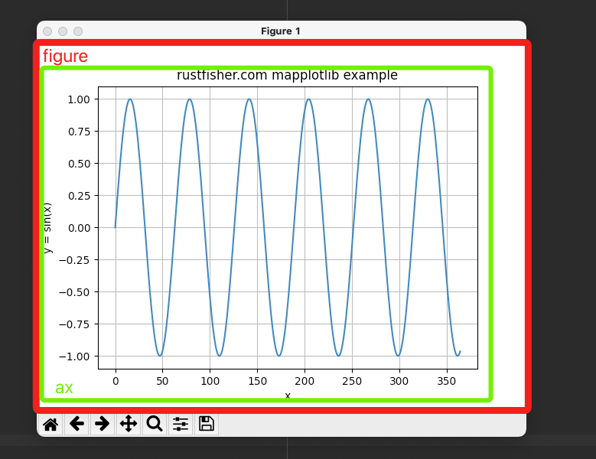This screenshot has height=459, width=596.
Task: Reset the plot to original view with Home icon
Action: pyautogui.click(x=50, y=424)
